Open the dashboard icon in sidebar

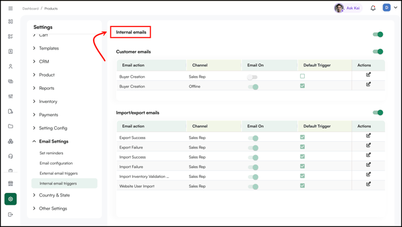(11, 22)
